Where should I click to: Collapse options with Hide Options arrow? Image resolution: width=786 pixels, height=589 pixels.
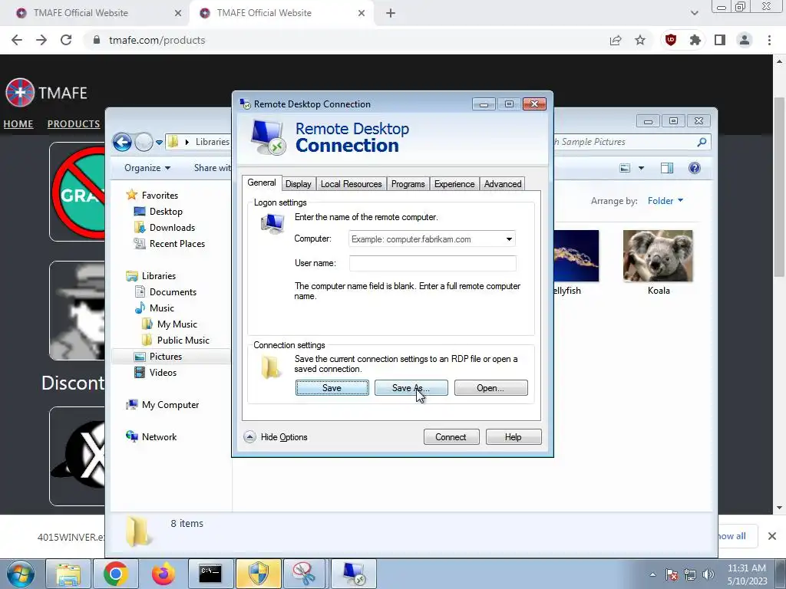[x=249, y=436]
